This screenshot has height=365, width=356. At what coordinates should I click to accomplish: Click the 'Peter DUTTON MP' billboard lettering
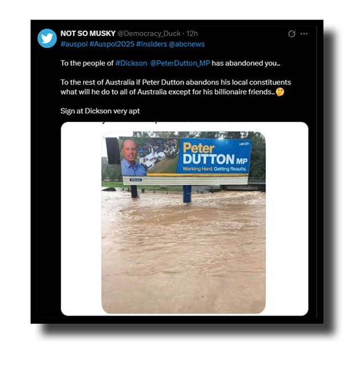tap(215, 154)
